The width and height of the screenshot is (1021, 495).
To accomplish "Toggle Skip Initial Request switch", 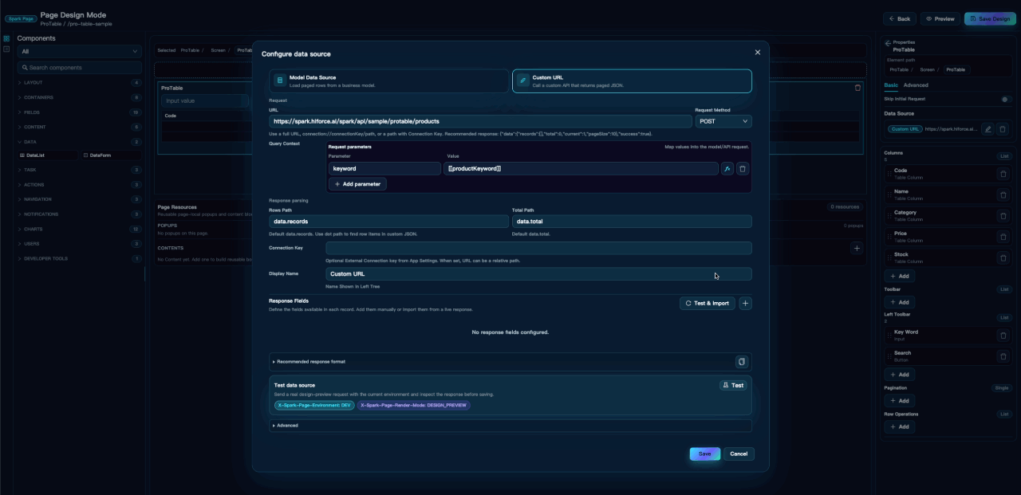I will (1005, 100).
